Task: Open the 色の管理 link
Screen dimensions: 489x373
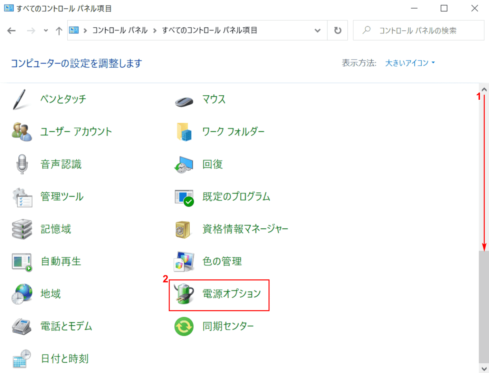Action: click(x=222, y=261)
